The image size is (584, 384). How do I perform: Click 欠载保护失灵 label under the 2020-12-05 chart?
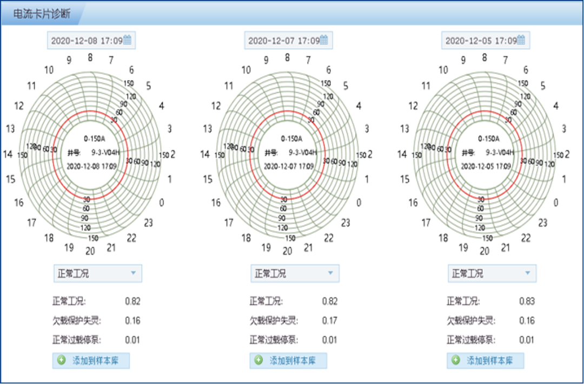point(471,321)
